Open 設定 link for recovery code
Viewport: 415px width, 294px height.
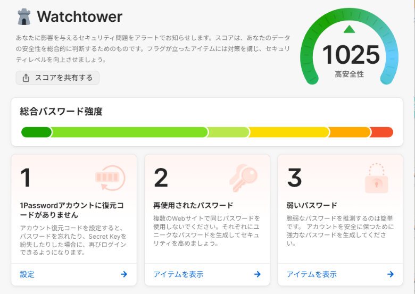tap(27, 274)
